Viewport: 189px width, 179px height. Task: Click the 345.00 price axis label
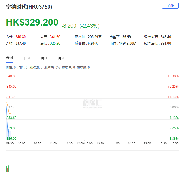point(11,86)
